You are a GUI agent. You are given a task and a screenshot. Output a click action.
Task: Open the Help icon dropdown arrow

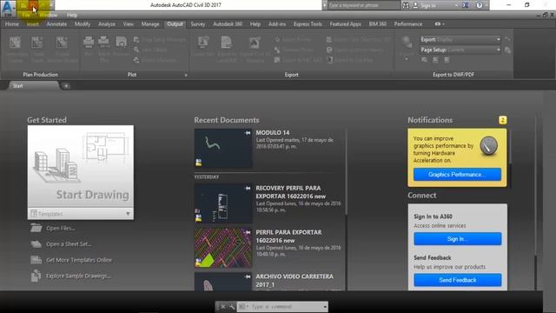(486, 5)
